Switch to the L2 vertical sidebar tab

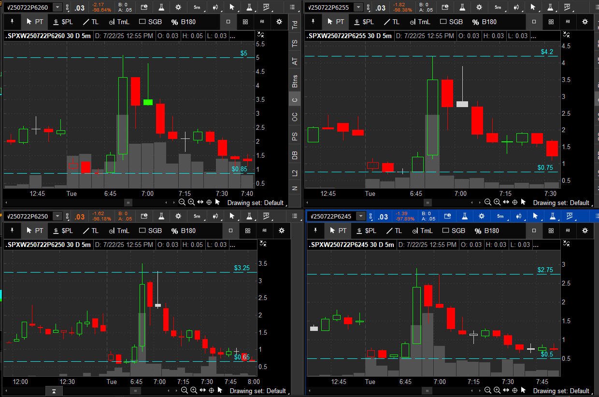click(295, 173)
